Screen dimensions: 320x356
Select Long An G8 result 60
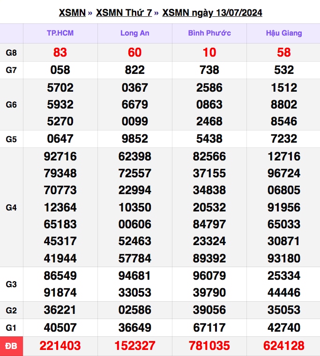pyautogui.click(x=134, y=52)
